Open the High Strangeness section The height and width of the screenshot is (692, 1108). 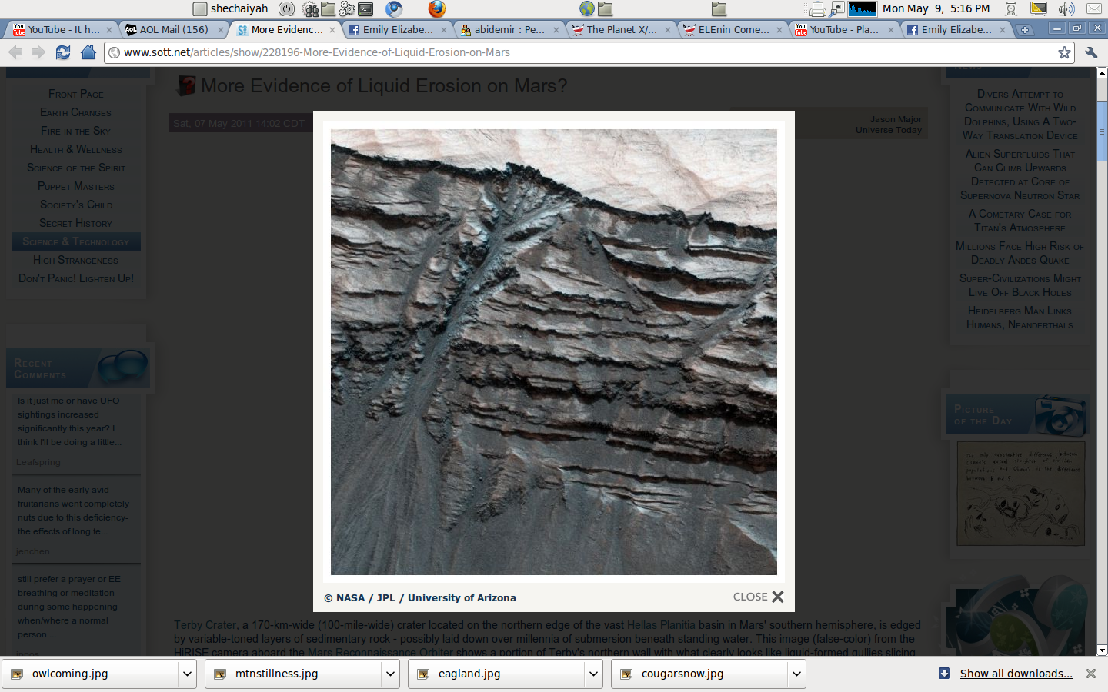(x=76, y=260)
